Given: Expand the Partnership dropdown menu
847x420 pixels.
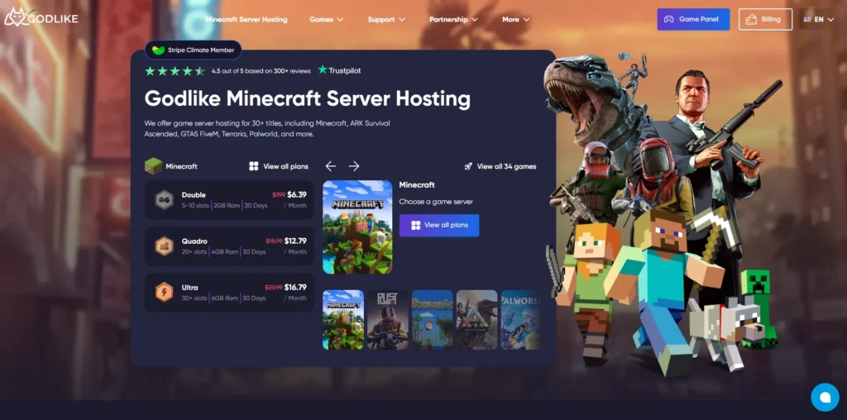Looking at the screenshot, I should [x=453, y=20].
